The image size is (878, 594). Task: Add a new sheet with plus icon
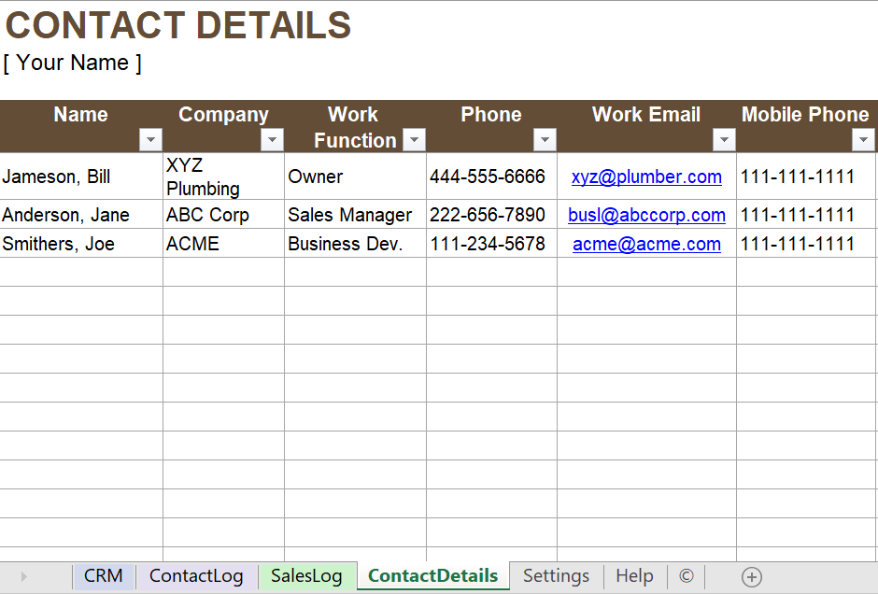click(x=752, y=576)
